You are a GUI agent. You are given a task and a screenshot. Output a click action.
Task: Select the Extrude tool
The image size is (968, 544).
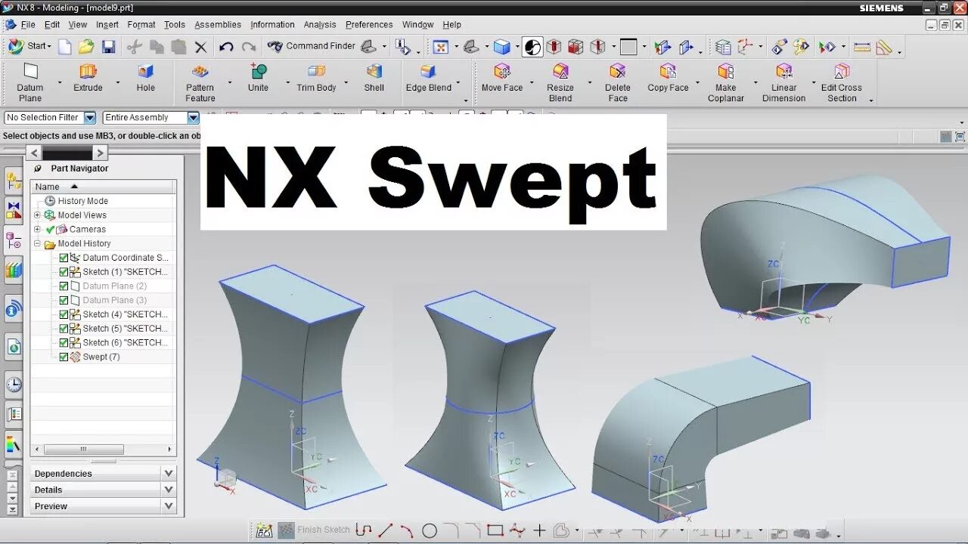click(88, 72)
